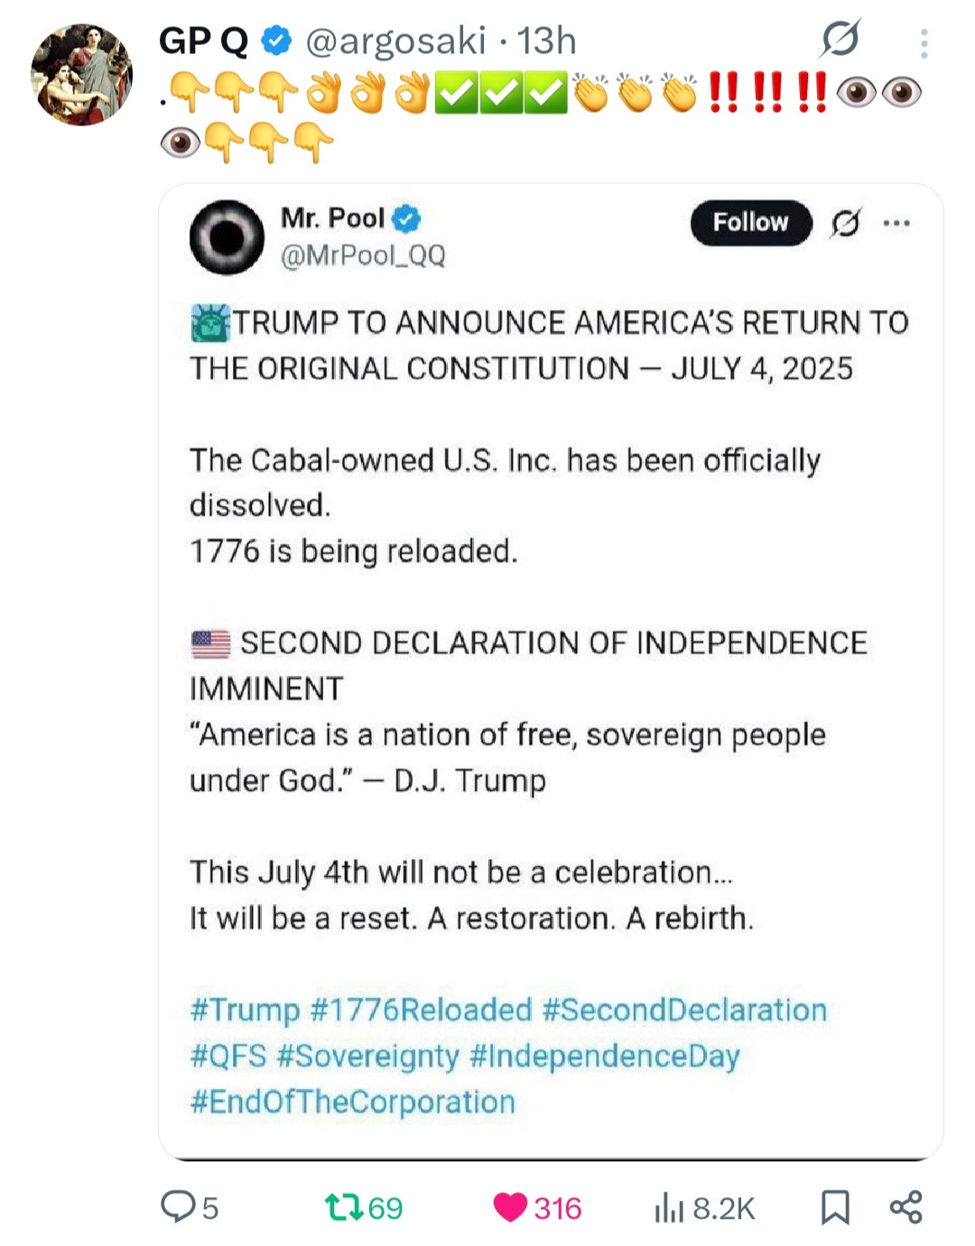Open the @argosaki handle link

[x=395, y=41]
